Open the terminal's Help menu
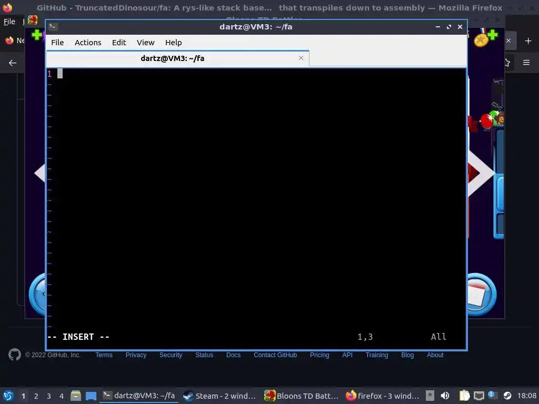 click(x=173, y=43)
